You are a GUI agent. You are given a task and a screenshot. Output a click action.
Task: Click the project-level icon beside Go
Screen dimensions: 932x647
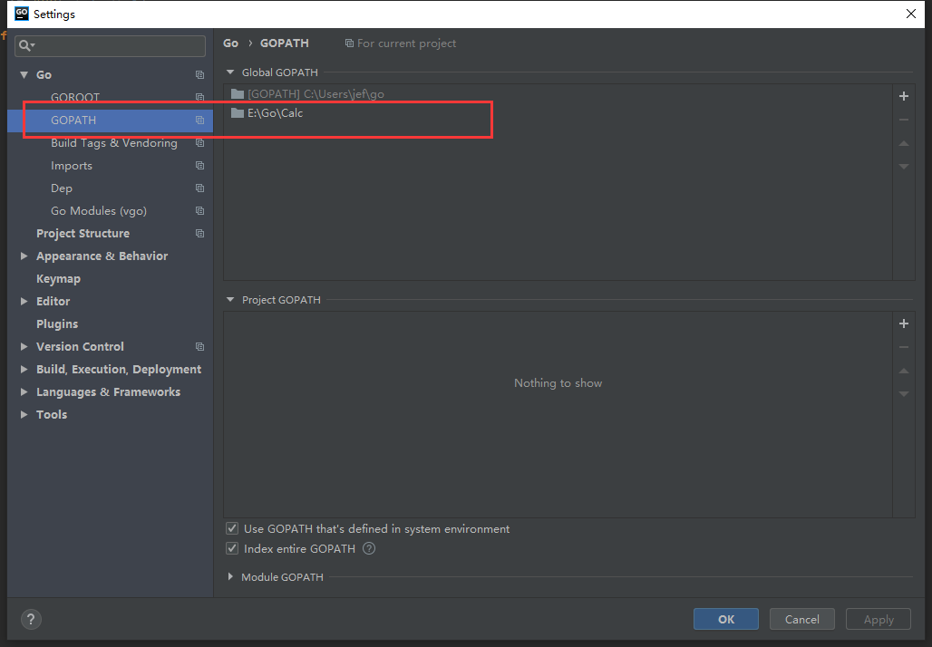[x=199, y=75]
